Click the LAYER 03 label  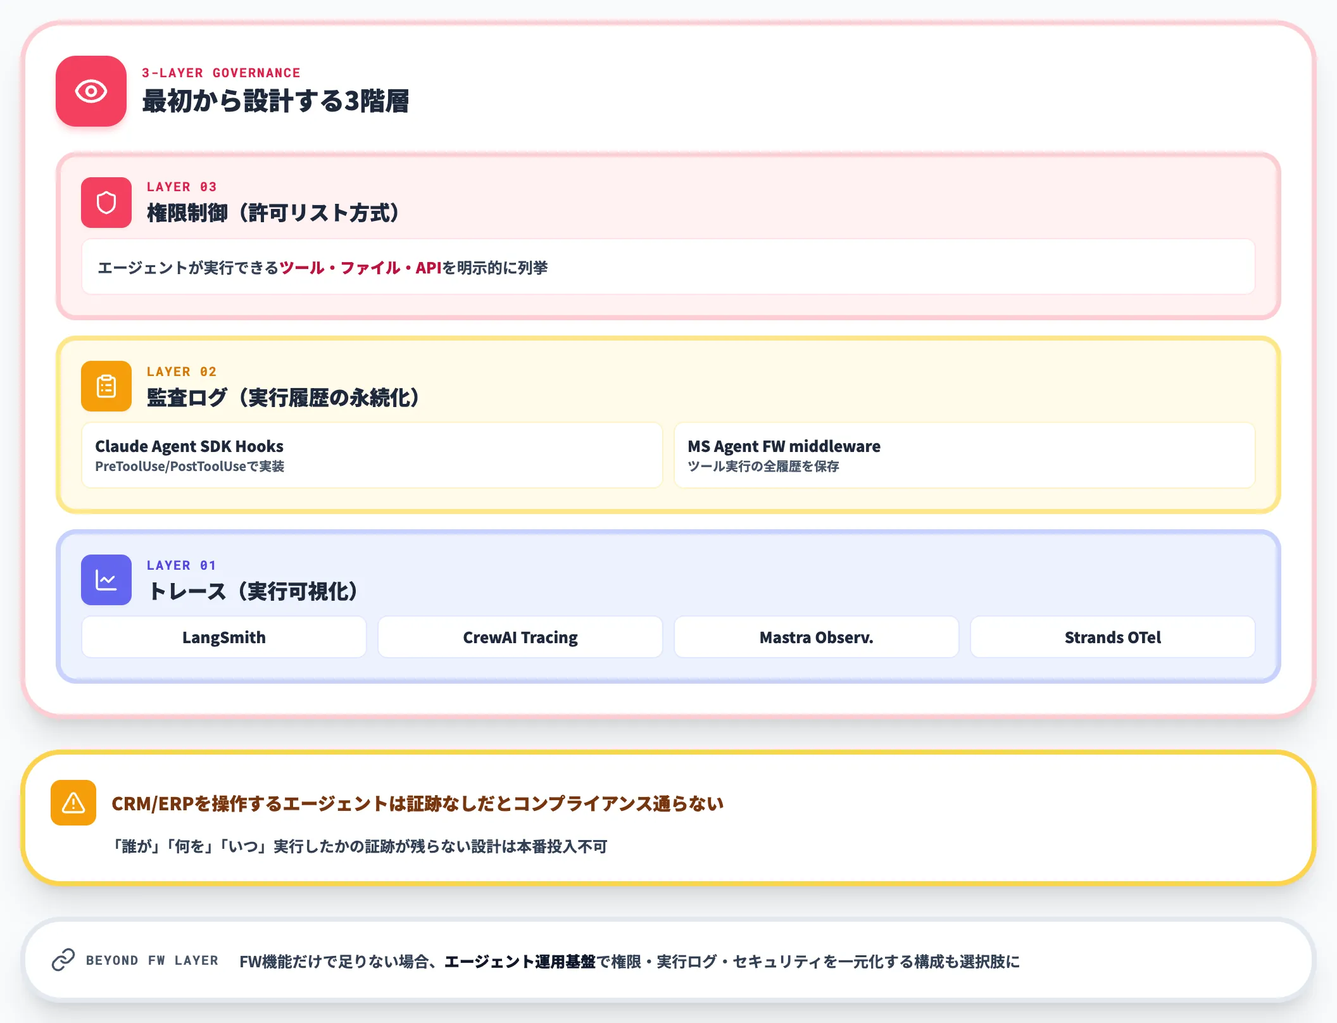click(182, 187)
